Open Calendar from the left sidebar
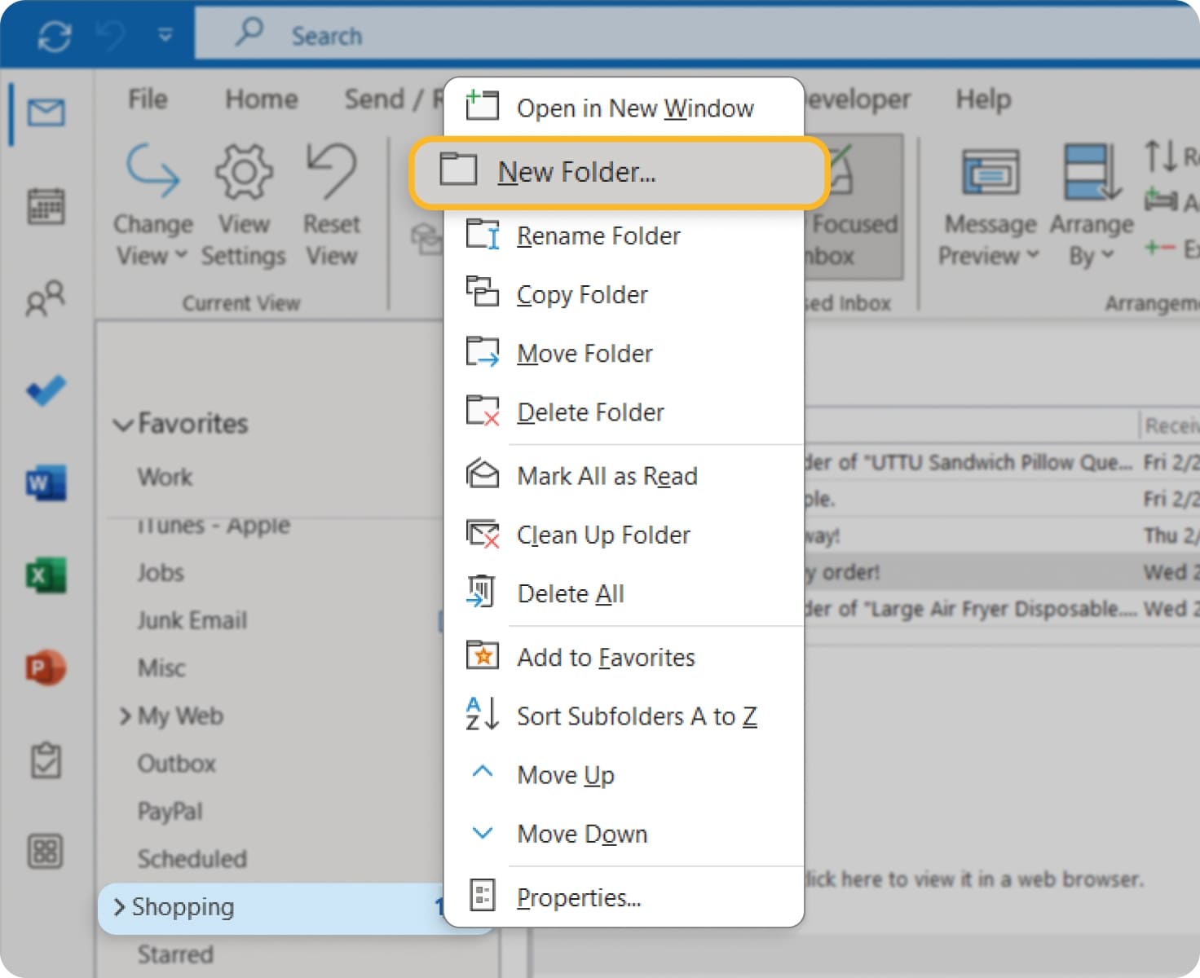 [x=46, y=206]
